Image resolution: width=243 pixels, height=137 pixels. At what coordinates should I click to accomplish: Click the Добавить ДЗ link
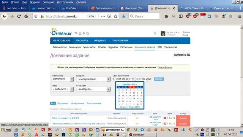182,54
